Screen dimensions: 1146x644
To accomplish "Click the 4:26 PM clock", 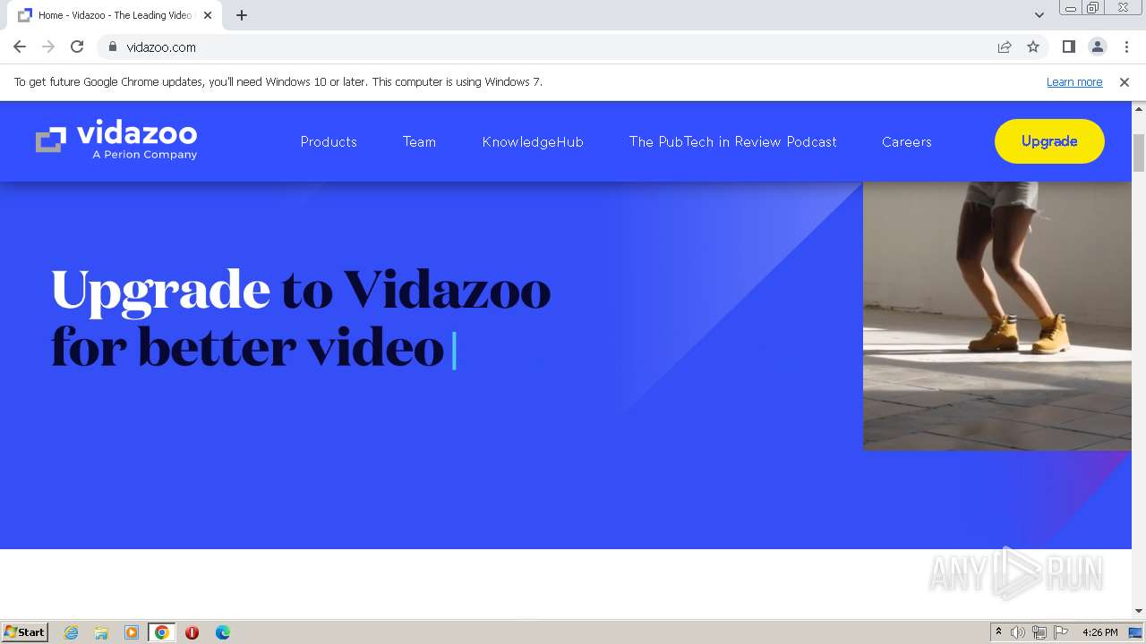I will pos(1099,632).
